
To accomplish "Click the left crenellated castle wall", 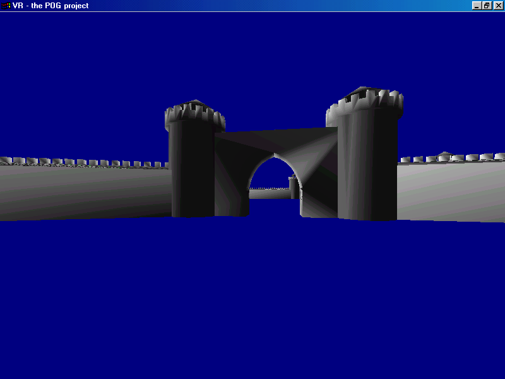I will click(85, 188).
